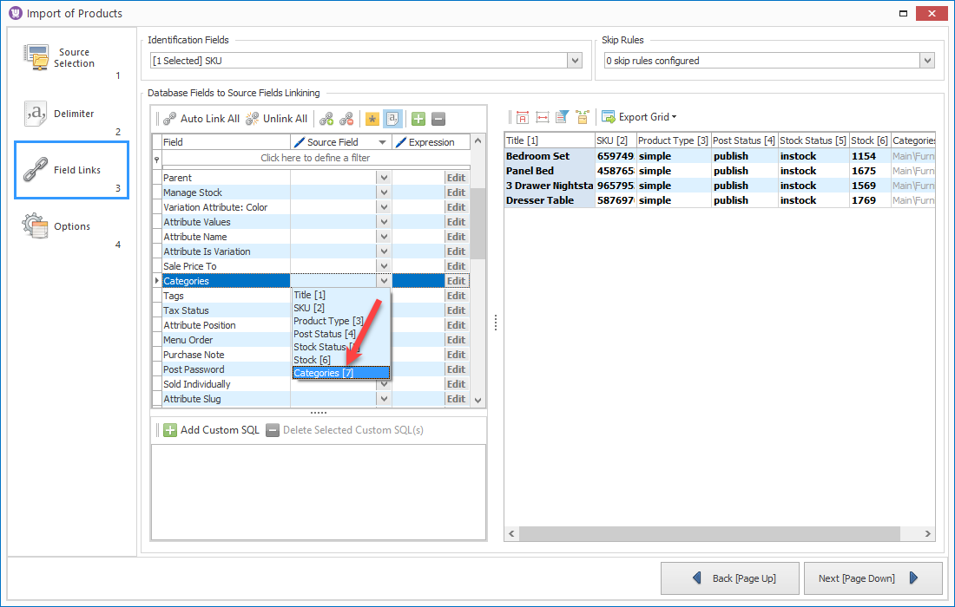Viewport: 955px width, 607px height.
Task: Select the Menu Order field row
Action: pyautogui.click(x=226, y=340)
